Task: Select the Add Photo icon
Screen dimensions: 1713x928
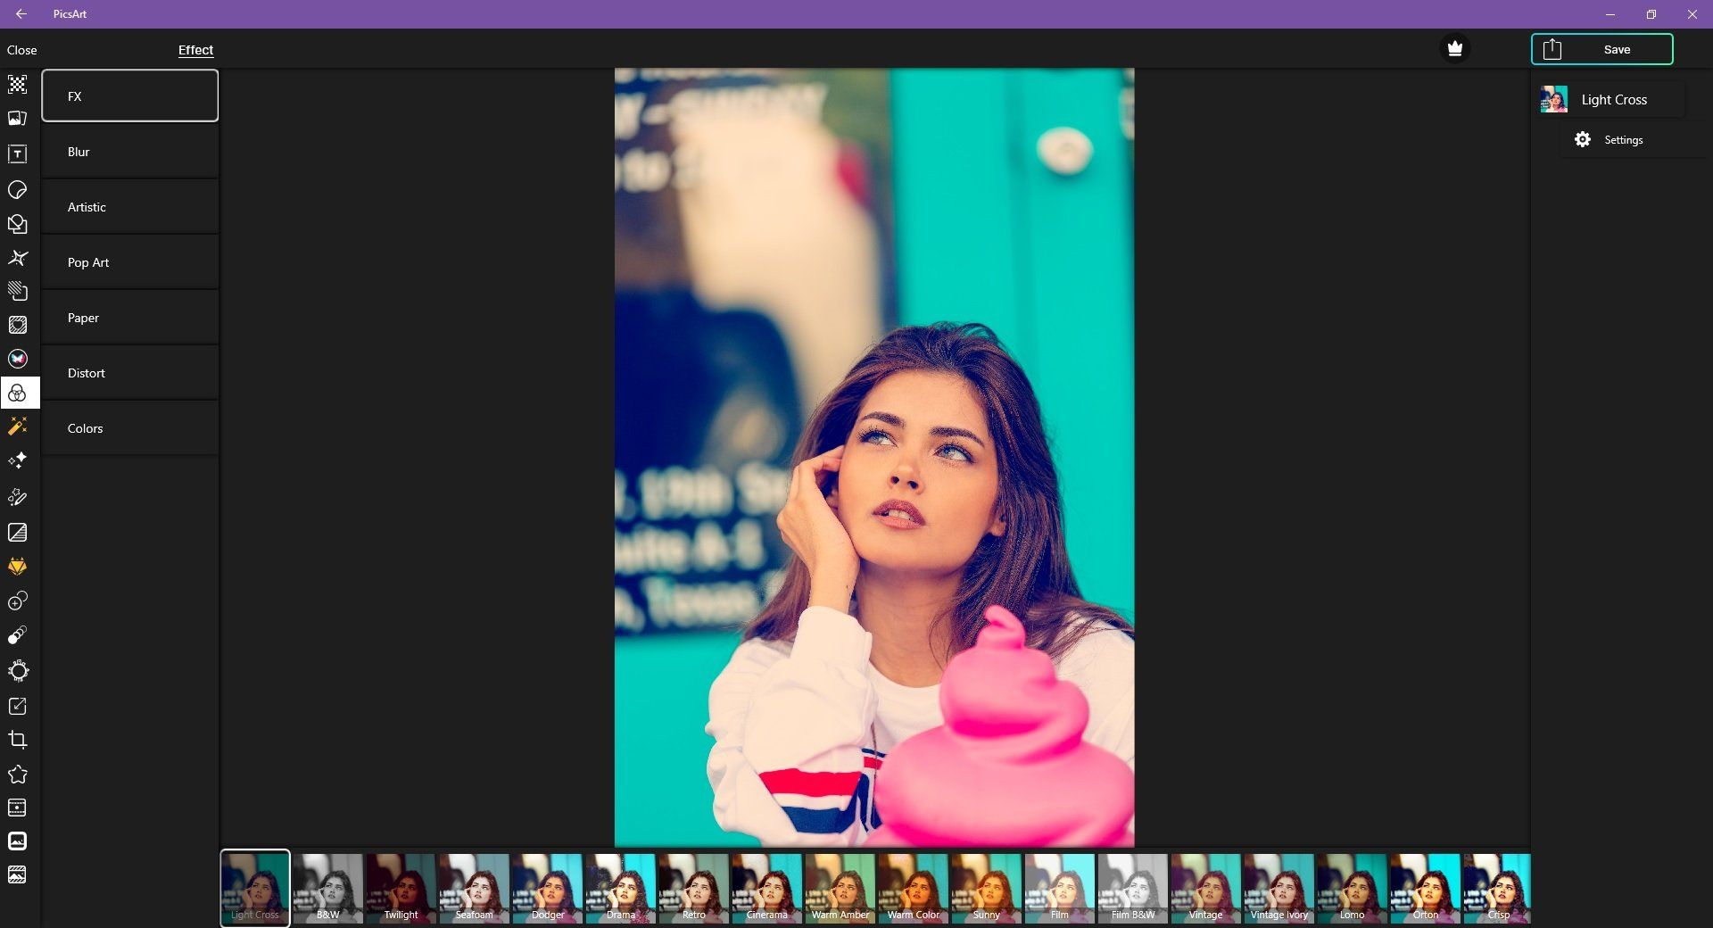Action: (17, 119)
